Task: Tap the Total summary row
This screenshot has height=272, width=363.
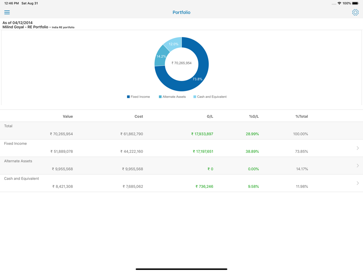Action: click(x=181, y=131)
